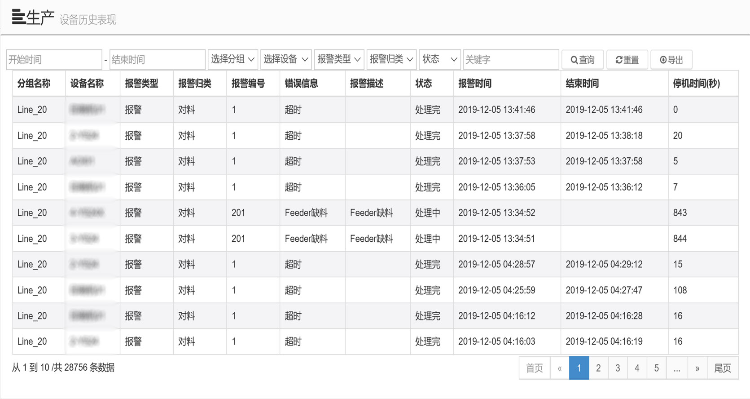Open the 报警类型 alarm type dropdown
750x399 pixels.
point(339,59)
